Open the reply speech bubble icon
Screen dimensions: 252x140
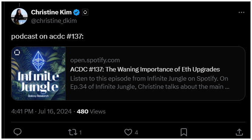[18, 132]
